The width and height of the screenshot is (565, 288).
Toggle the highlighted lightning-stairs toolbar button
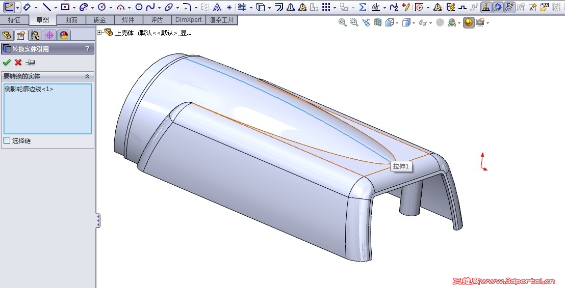[486, 7]
